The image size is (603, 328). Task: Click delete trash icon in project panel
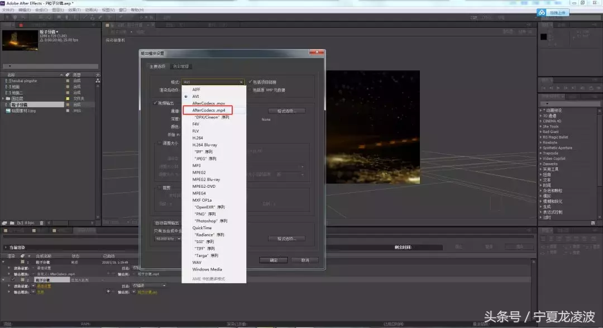coord(41,223)
